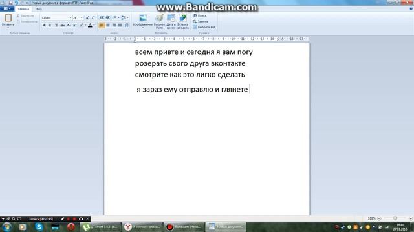414x232 pixels.
Task: Open the WordPad file menu button
Action: (x=7, y=9)
